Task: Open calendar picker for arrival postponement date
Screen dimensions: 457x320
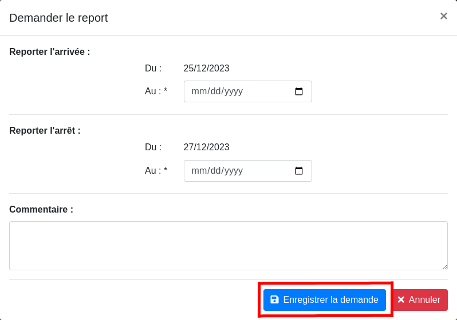Action: point(298,91)
